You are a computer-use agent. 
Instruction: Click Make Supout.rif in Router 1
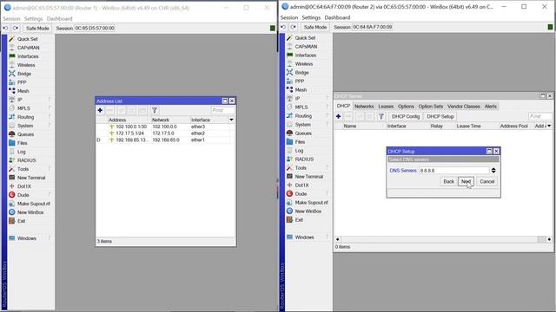[x=34, y=204]
